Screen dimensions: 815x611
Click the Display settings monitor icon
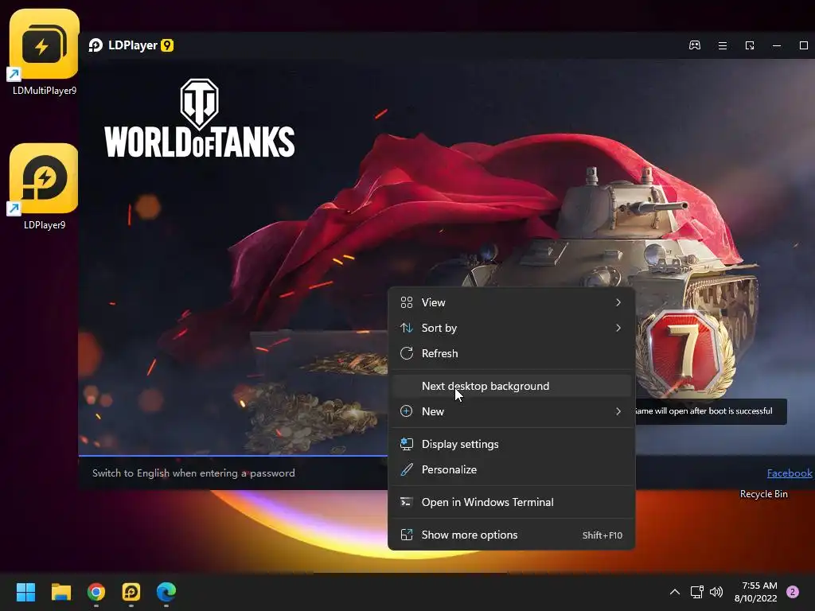(x=407, y=444)
